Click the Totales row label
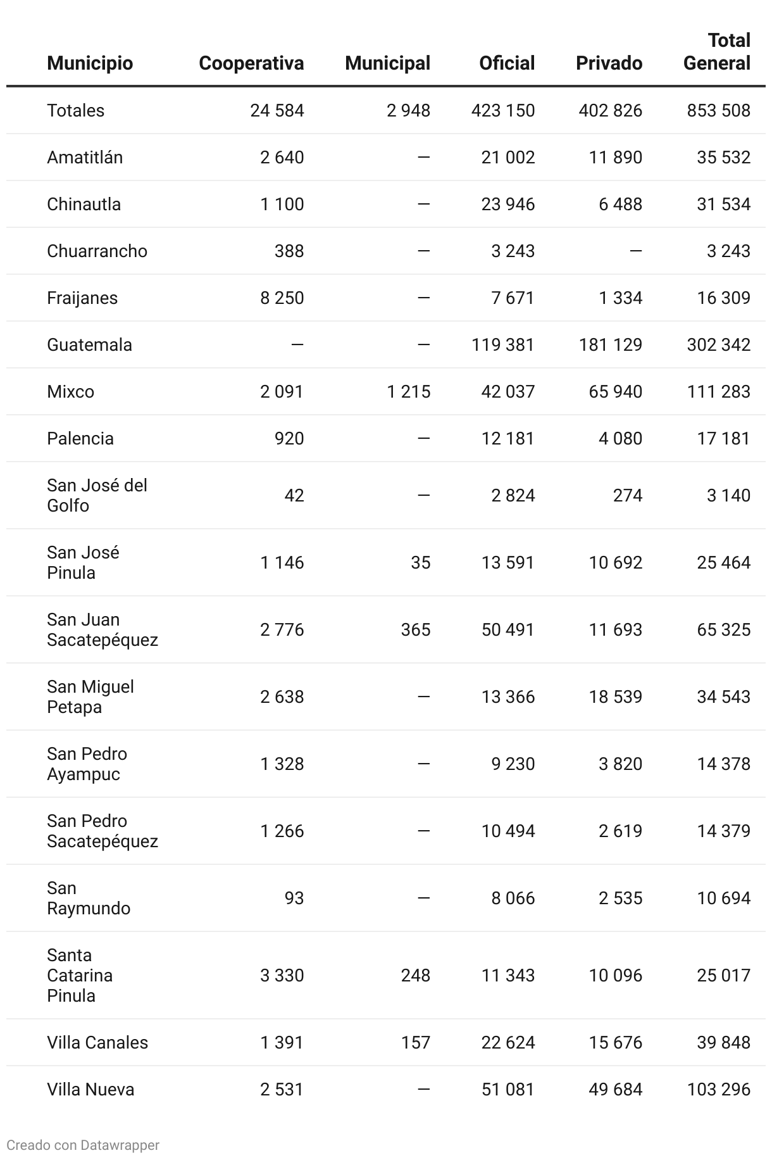 76,111
